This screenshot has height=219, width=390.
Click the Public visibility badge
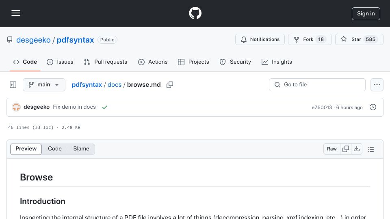tap(107, 40)
